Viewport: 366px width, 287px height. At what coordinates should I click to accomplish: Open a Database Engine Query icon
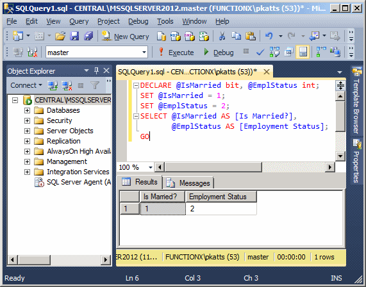pyautogui.click(x=162, y=36)
